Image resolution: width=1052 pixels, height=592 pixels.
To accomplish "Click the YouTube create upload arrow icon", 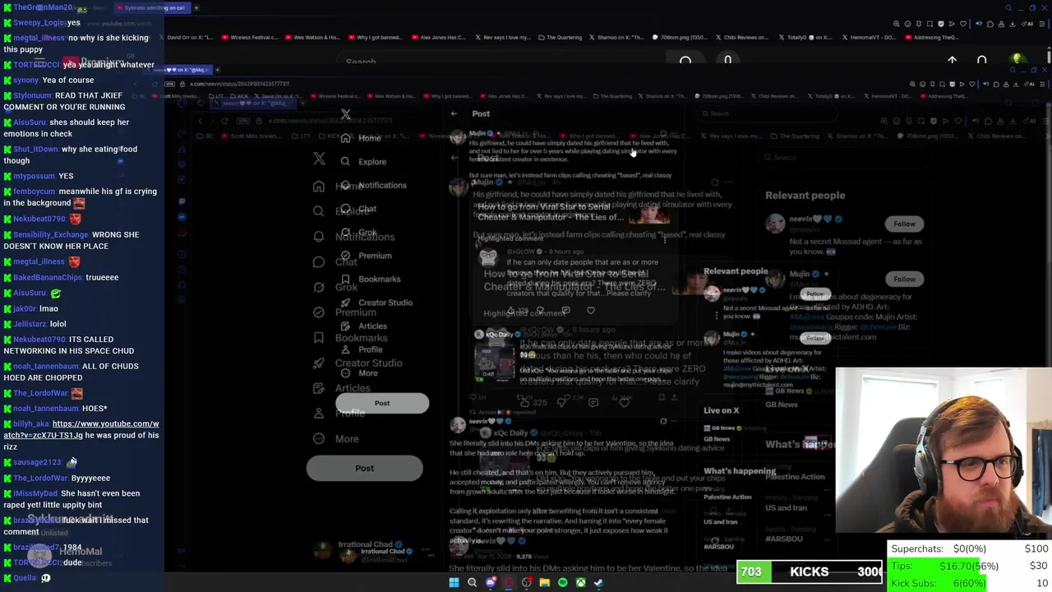I will click(x=952, y=60).
